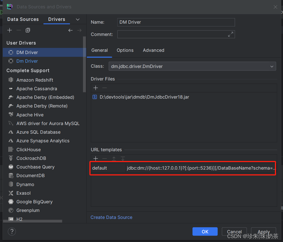The height and width of the screenshot is (242, 283).
Task: Click the jdbc:dm URL template value
Action: click(x=201, y=168)
